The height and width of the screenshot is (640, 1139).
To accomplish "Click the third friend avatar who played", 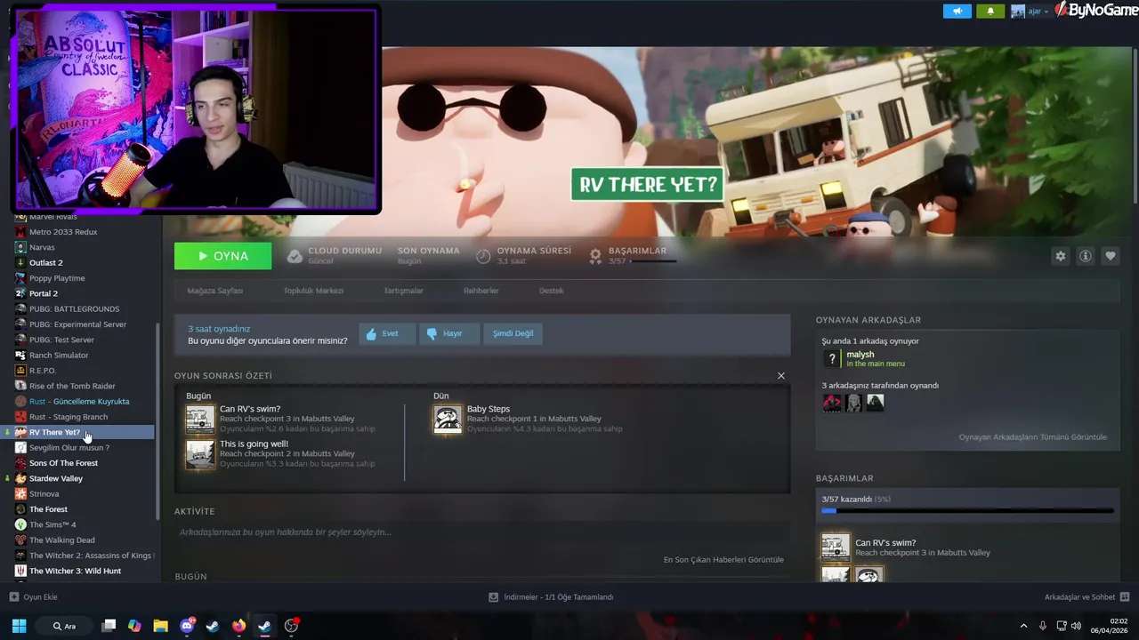I will click(x=876, y=403).
